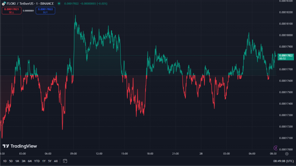Select the All time range
This screenshot has height=166, width=296.
click(x=56, y=161)
